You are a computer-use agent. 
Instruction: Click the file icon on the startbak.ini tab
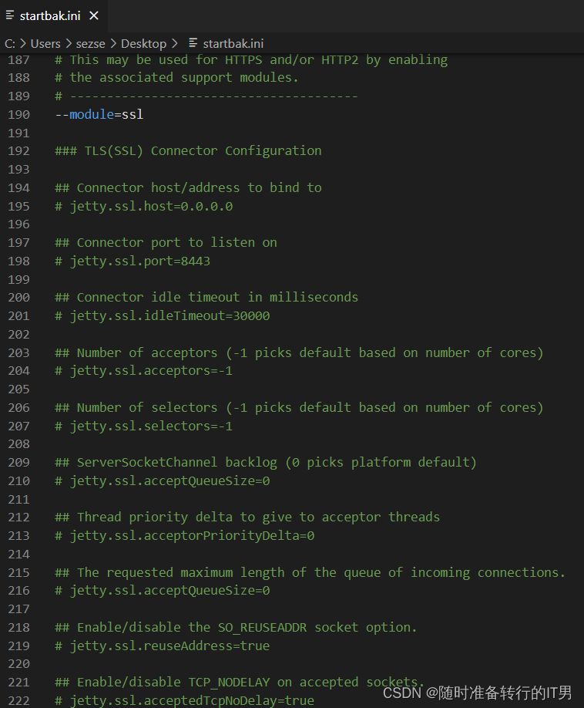[x=8, y=15]
